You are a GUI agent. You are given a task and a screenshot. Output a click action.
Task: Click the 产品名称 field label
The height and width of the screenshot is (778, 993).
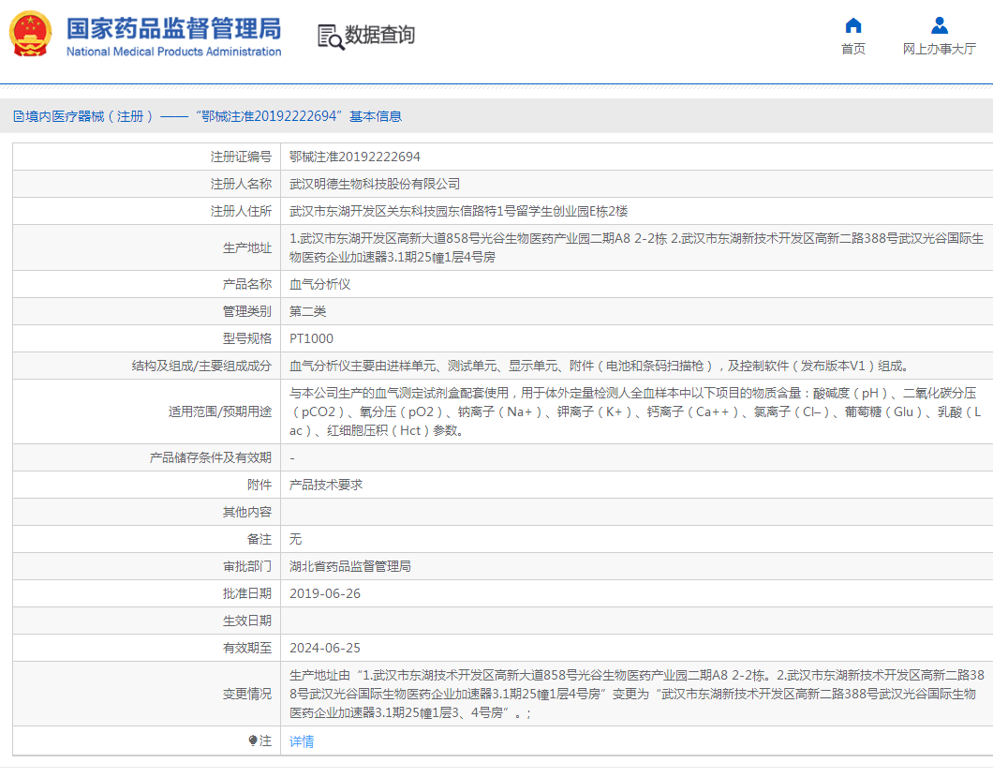click(x=247, y=284)
